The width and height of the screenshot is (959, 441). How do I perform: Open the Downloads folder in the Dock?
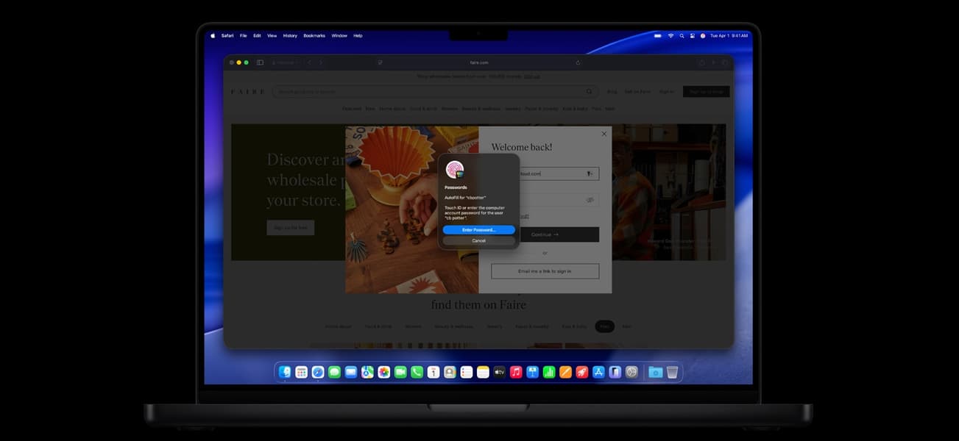pos(656,373)
